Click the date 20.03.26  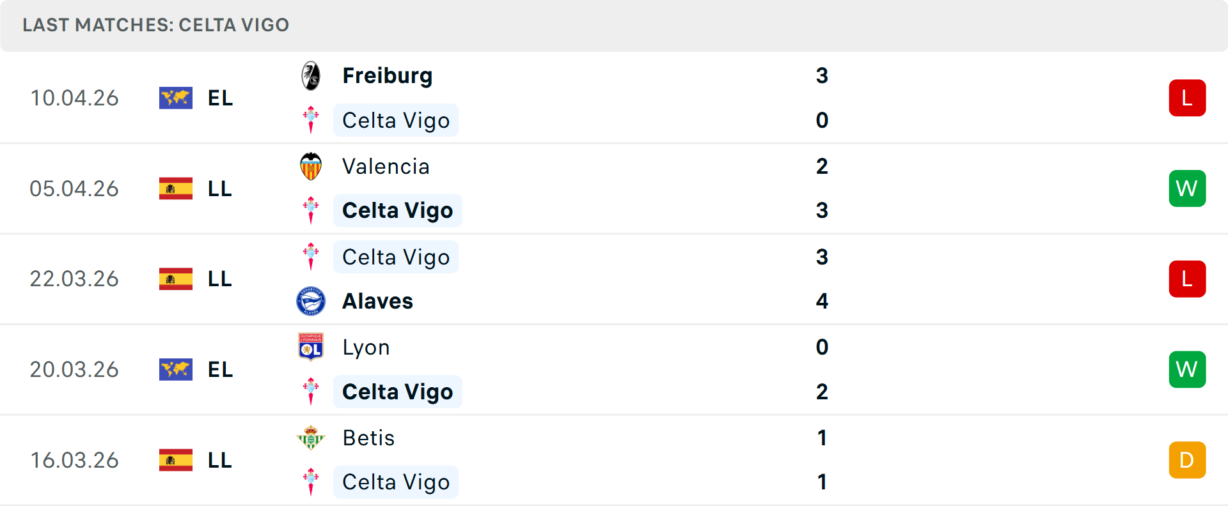pyautogui.click(x=74, y=369)
